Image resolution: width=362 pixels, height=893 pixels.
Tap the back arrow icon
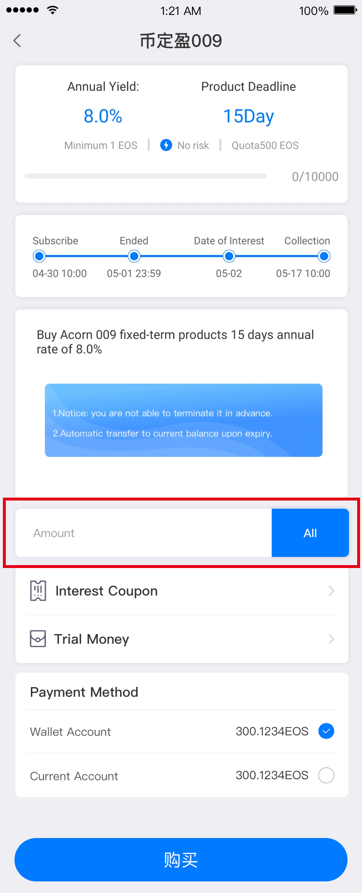(17, 41)
